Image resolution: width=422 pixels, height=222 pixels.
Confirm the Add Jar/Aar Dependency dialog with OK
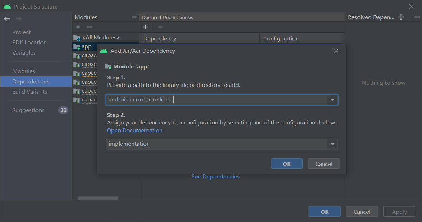point(286,164)
